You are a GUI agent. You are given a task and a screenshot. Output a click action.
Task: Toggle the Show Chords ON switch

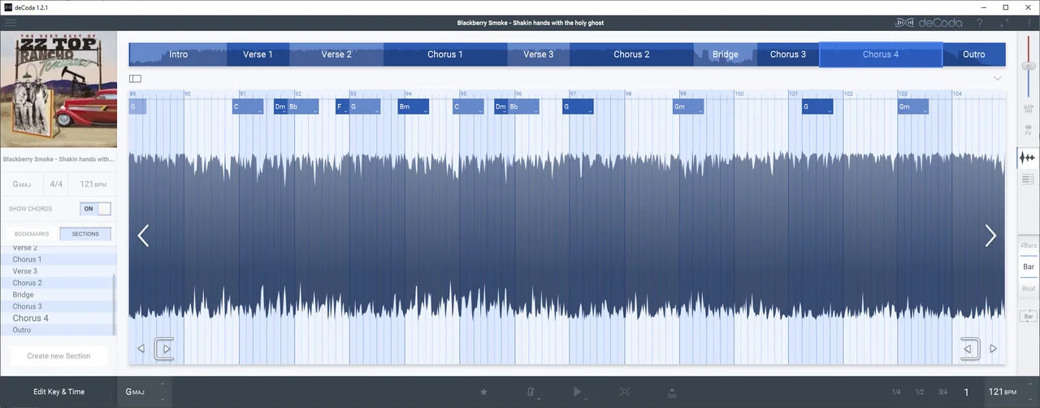pyautogui.click(x=96, y=209)
